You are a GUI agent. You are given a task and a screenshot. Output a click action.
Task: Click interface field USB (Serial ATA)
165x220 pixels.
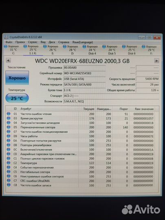[x=84, y=79]
